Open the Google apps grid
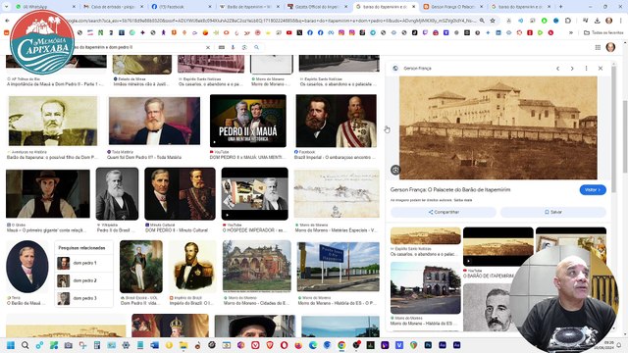This screenshot has height=353, width=628. (x=598, y=47)
